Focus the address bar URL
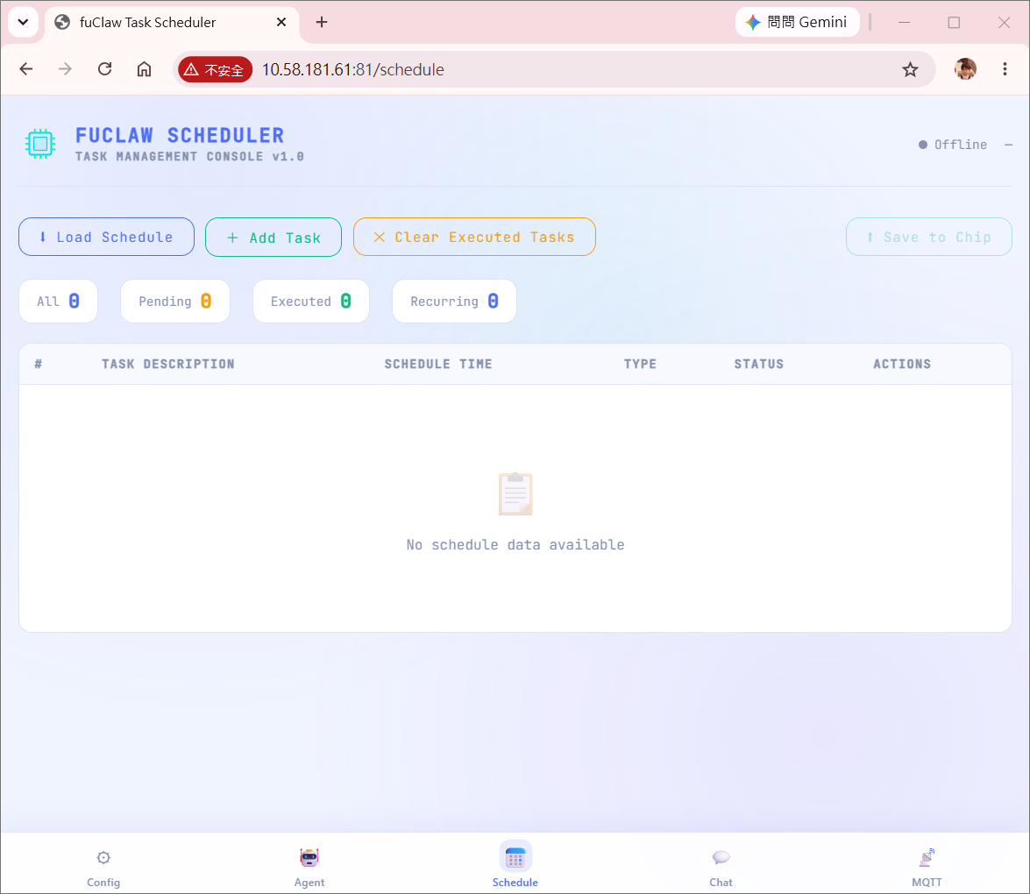 352,69
